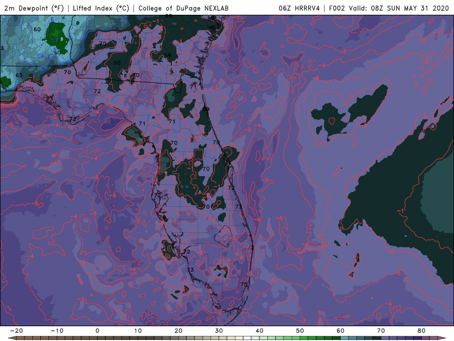454x341 pixels.
Task: Click the '60' color scale label below map
Action: (340, 331)
